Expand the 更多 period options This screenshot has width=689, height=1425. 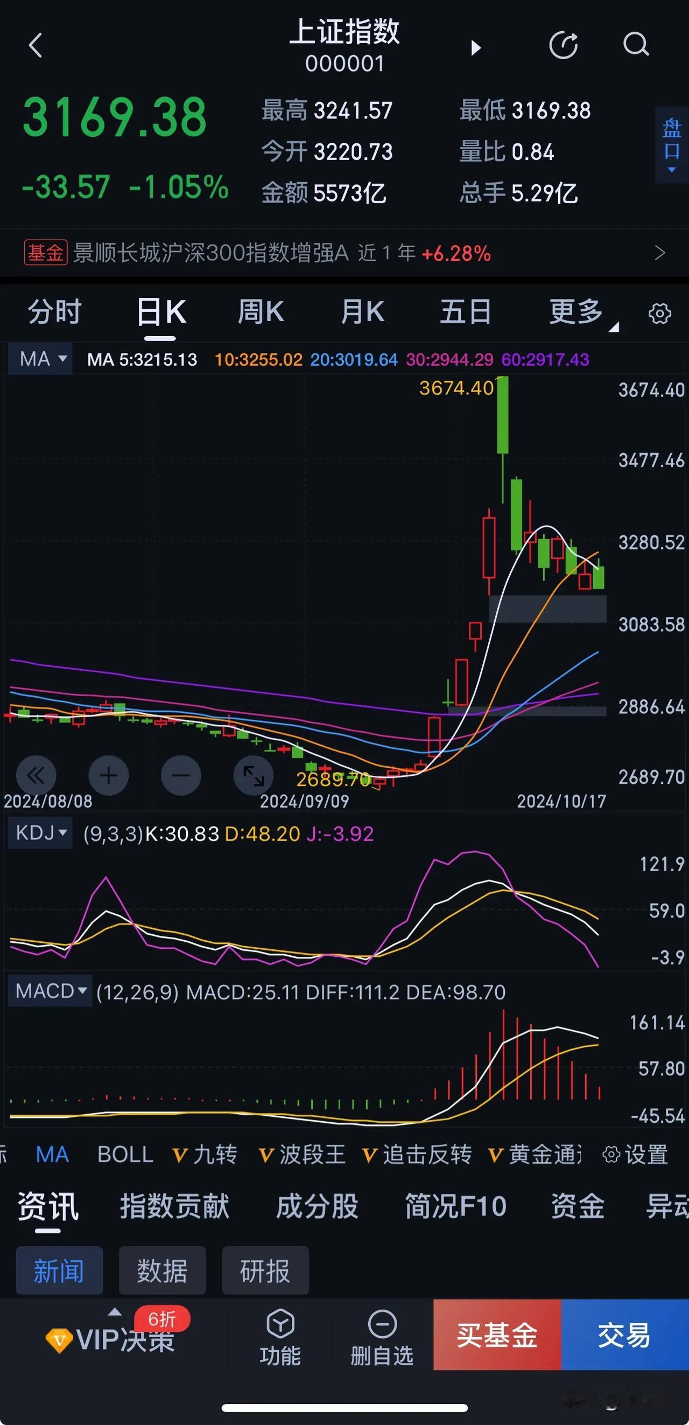[582, 312]
